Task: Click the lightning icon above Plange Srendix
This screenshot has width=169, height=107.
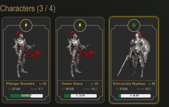Action: tap(26, 25)
